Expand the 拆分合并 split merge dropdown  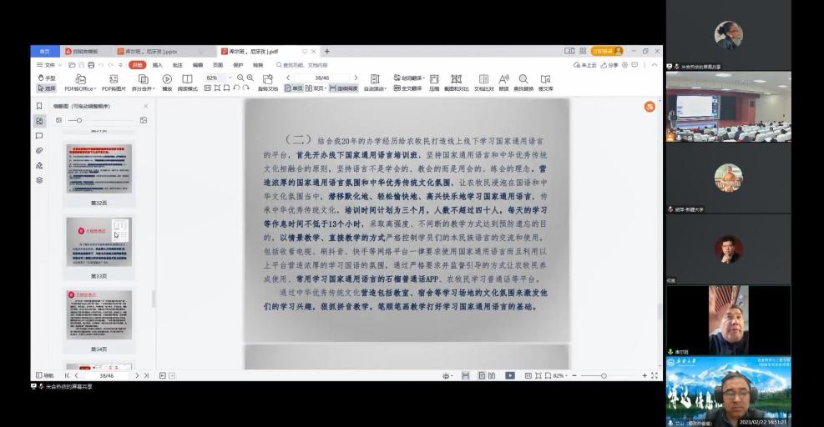coord(141,88)
